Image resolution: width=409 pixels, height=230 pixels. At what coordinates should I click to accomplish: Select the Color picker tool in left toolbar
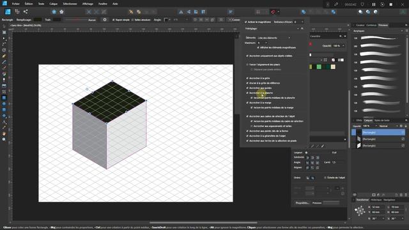pyautogui.click(x=4, y=128)
